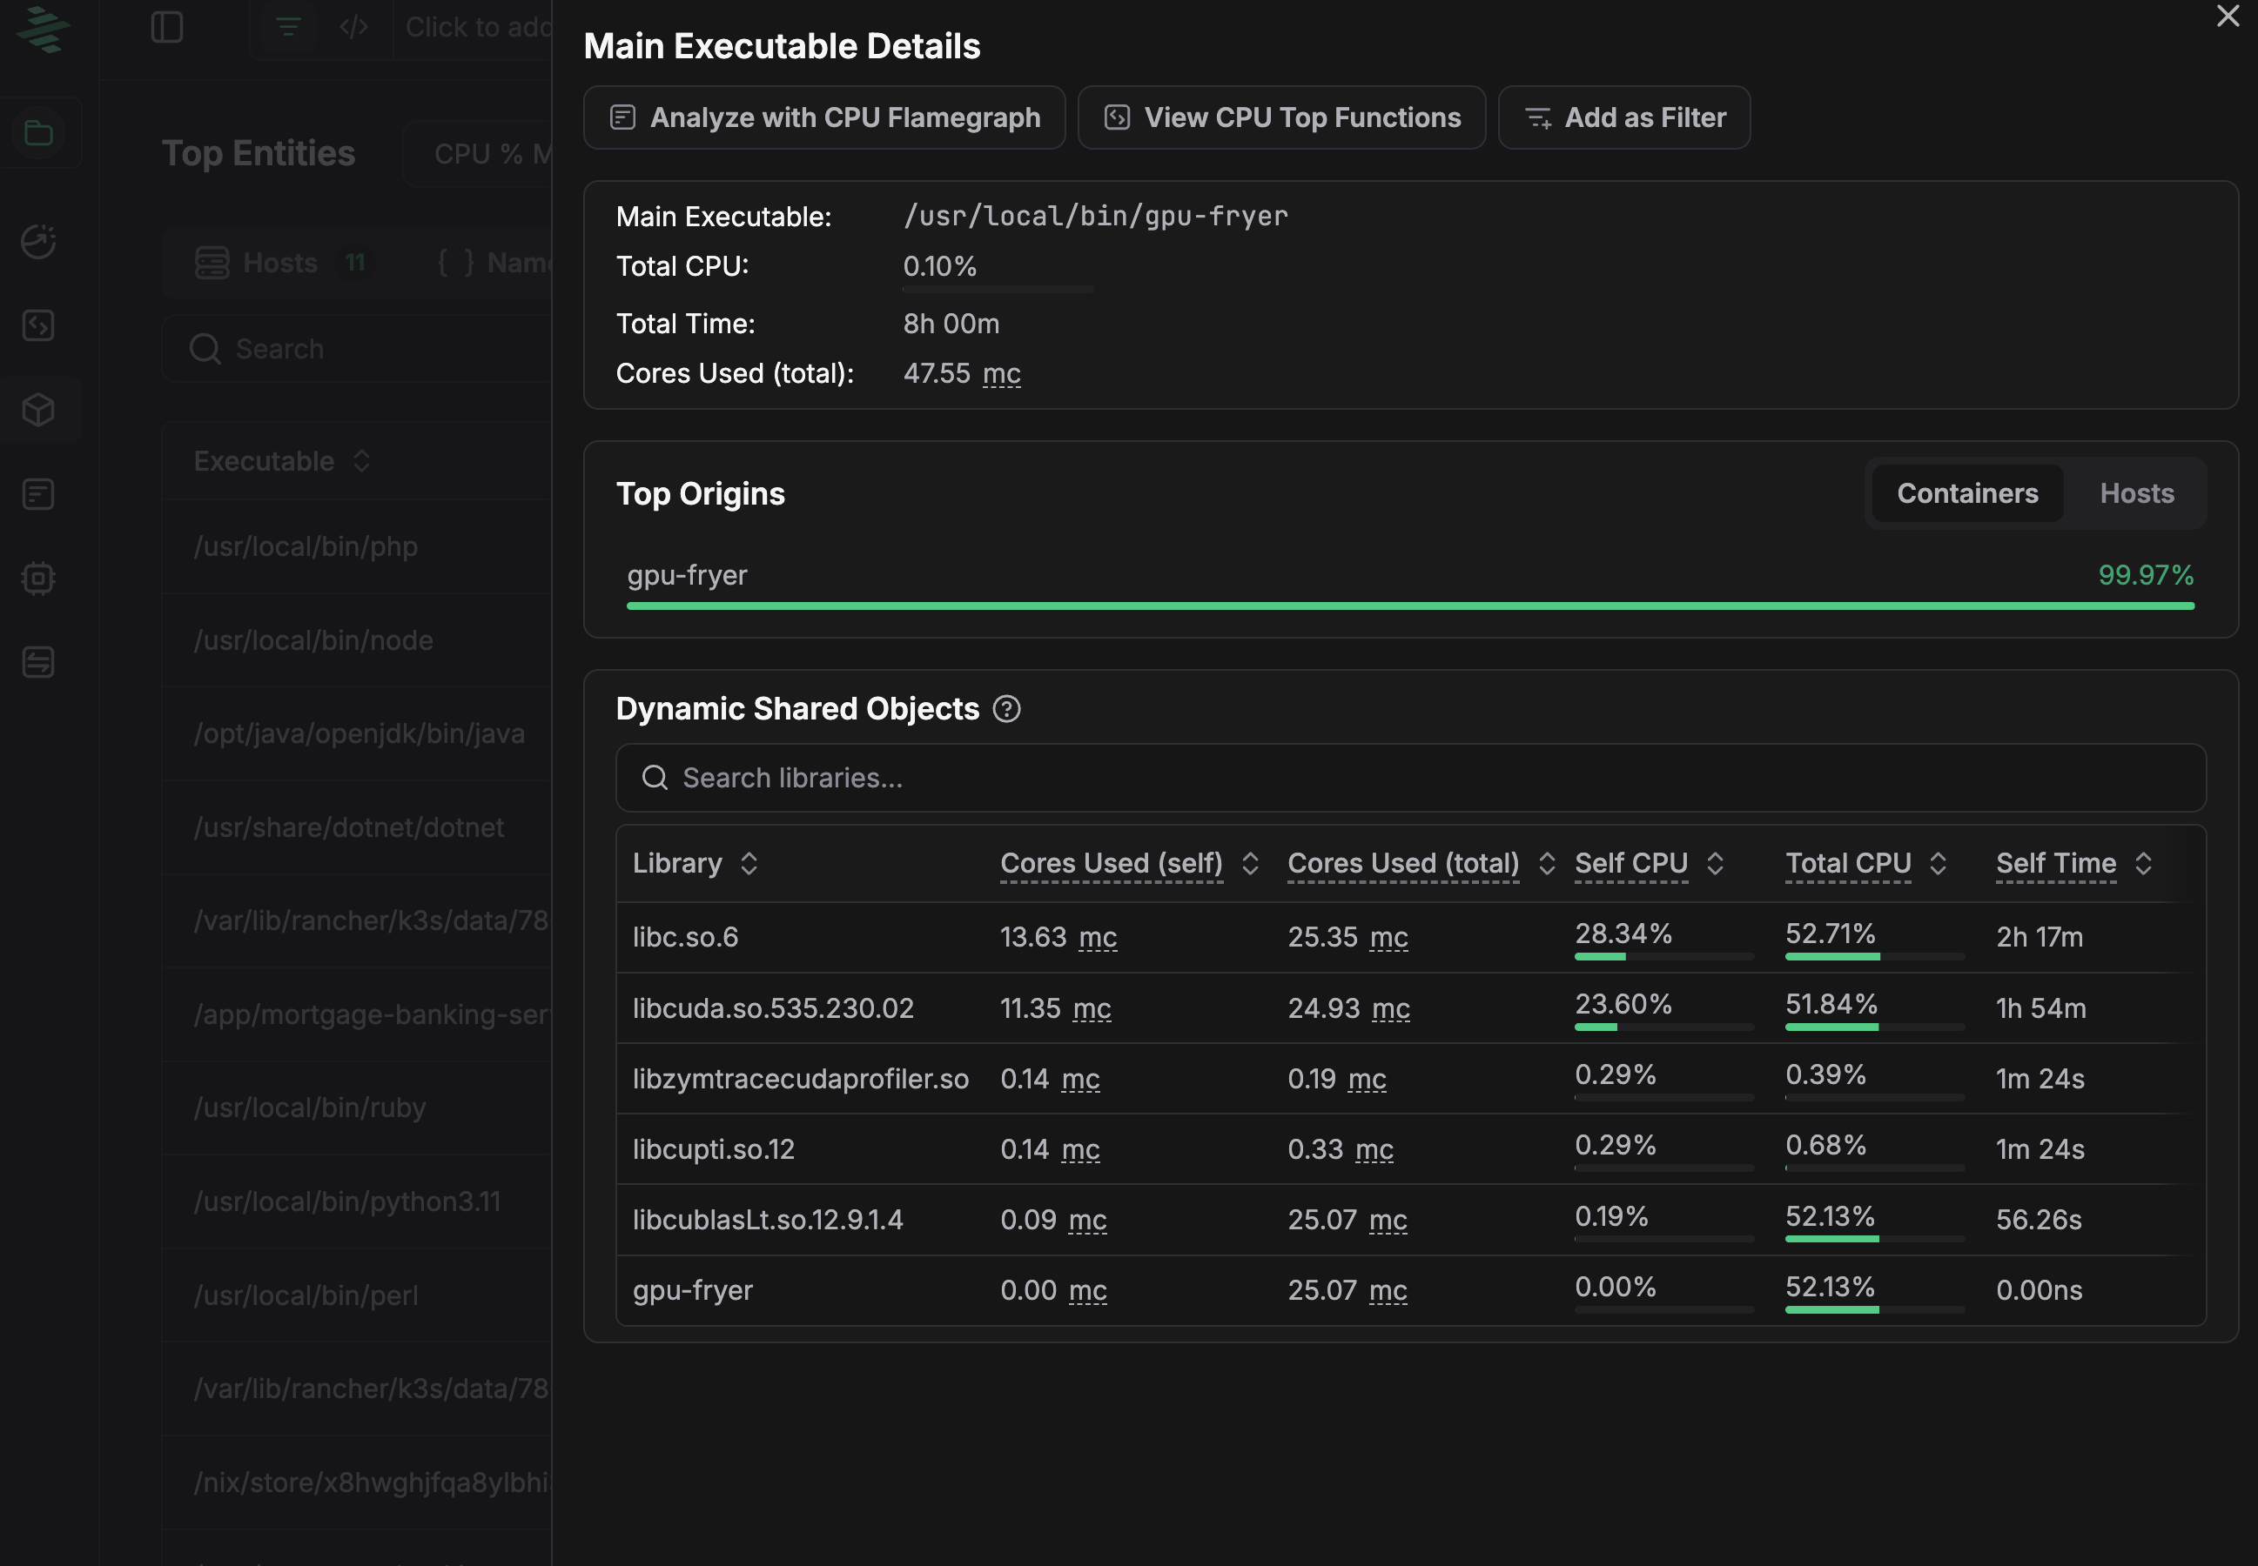
Task: Switch Top Origins view to Hosts
Action: point(2136,492)
